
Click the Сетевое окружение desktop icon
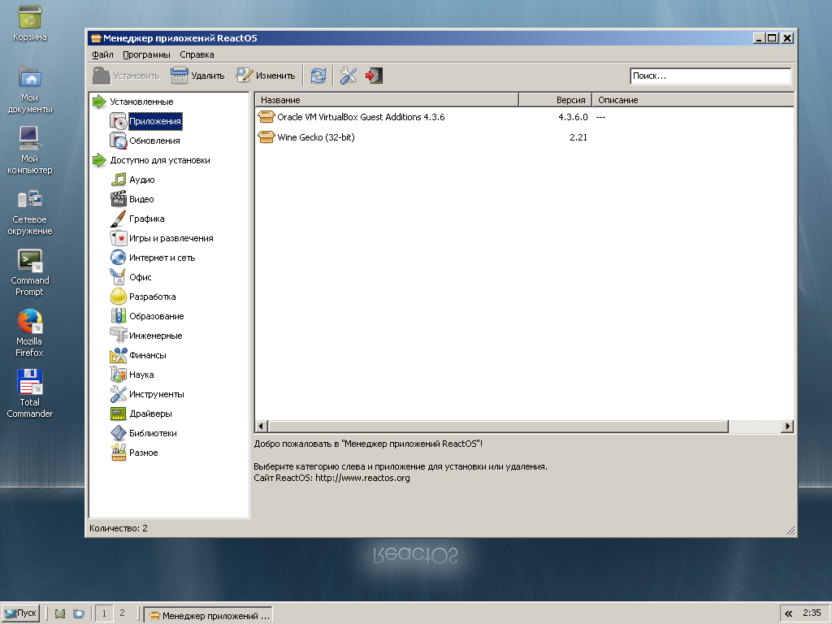pyautogui.click(x=30, y=211)
